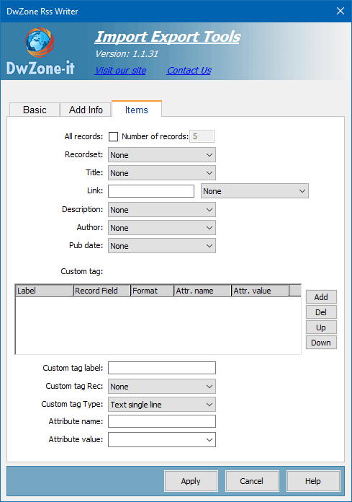Click the Label column header
The image size is (352, 502).
(x=44, y=291)
